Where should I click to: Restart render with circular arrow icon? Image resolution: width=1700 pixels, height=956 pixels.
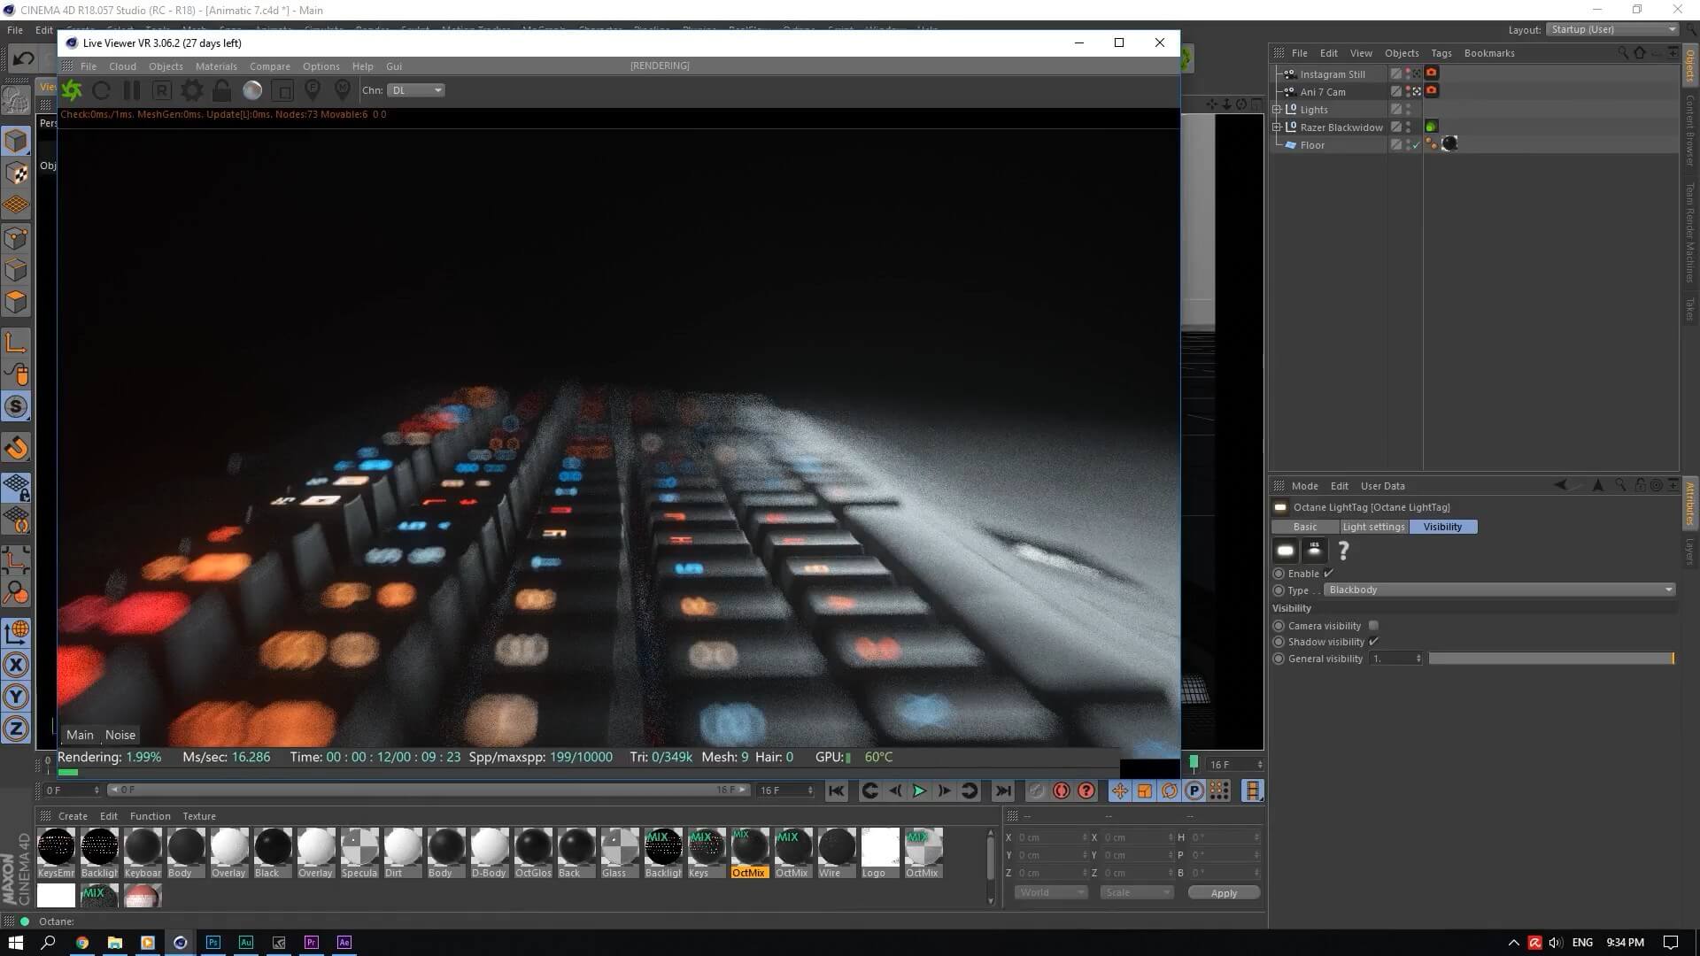[102, 90]
